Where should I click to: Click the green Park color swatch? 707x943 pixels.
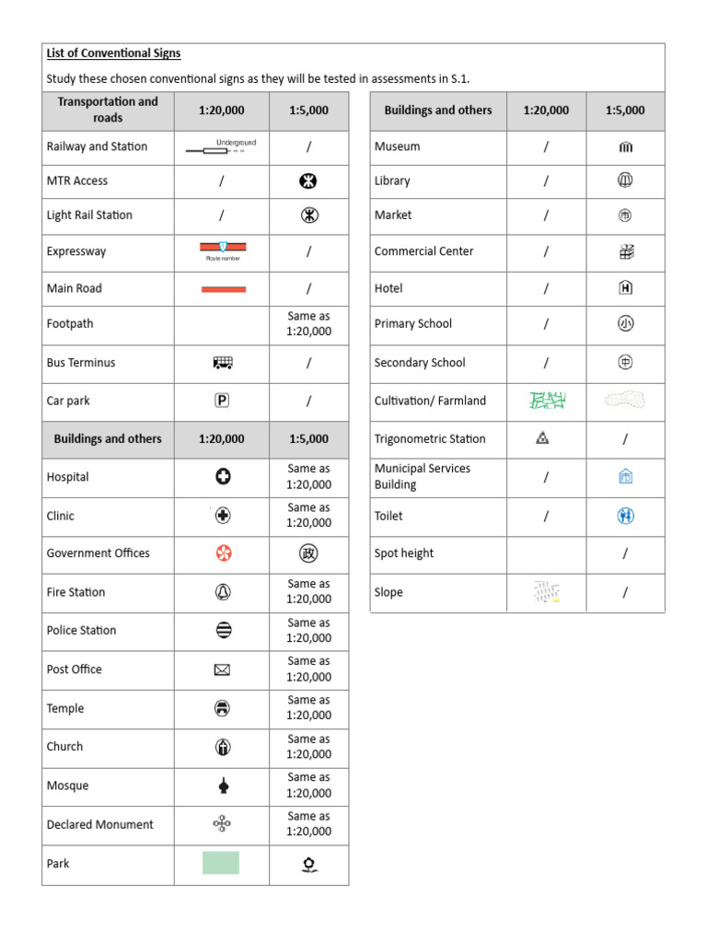221,863
